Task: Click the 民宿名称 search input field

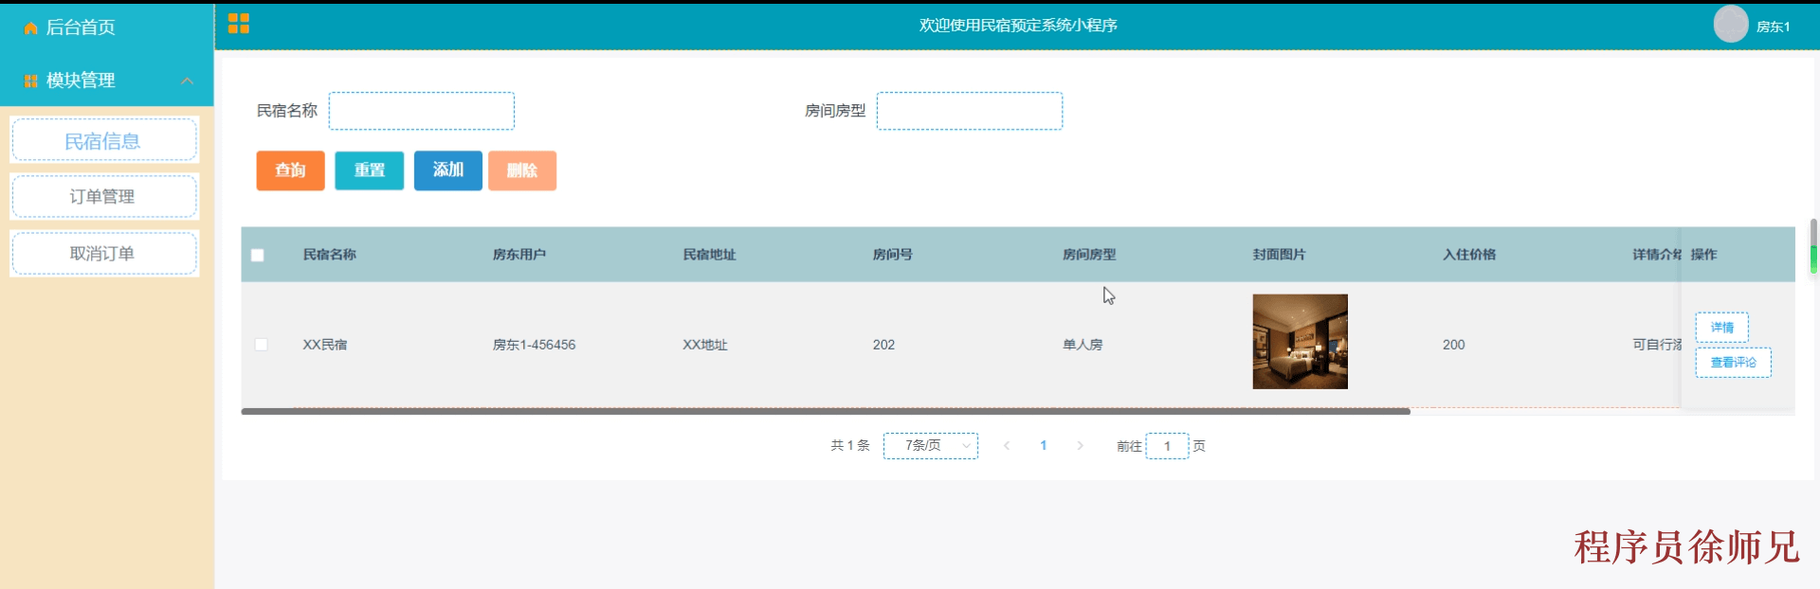Action: pos(422,111)
